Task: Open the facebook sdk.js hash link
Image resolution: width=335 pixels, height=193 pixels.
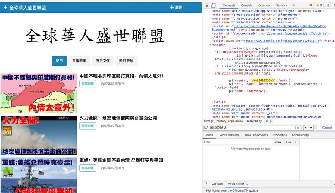Action: point(280,26)
